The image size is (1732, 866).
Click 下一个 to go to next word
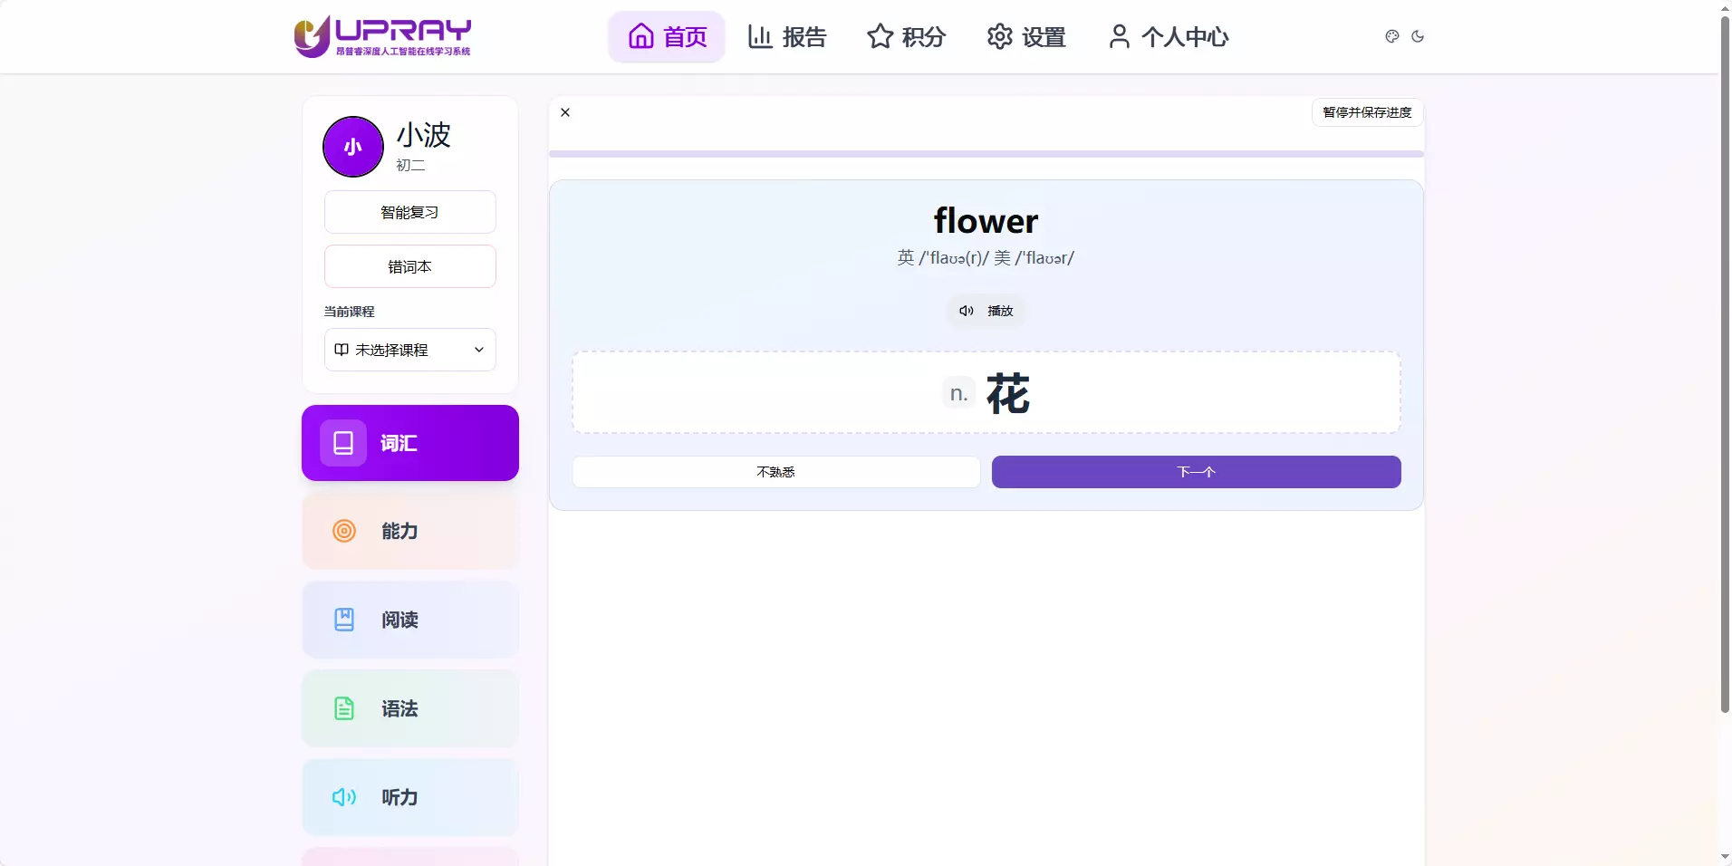click(1196, 472)
